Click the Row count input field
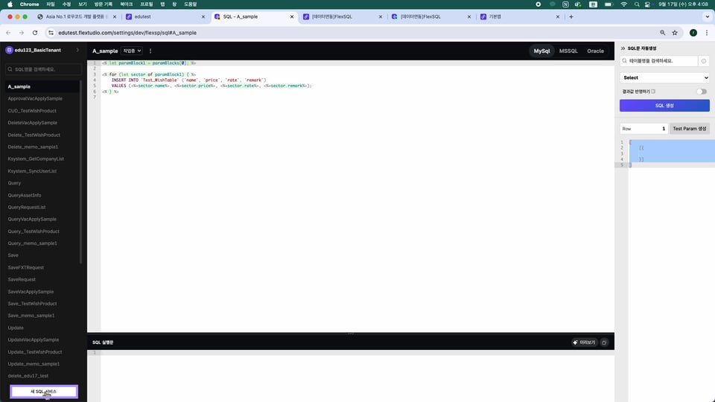This screenshot has height=402, width=715. [x=643, y=129]
